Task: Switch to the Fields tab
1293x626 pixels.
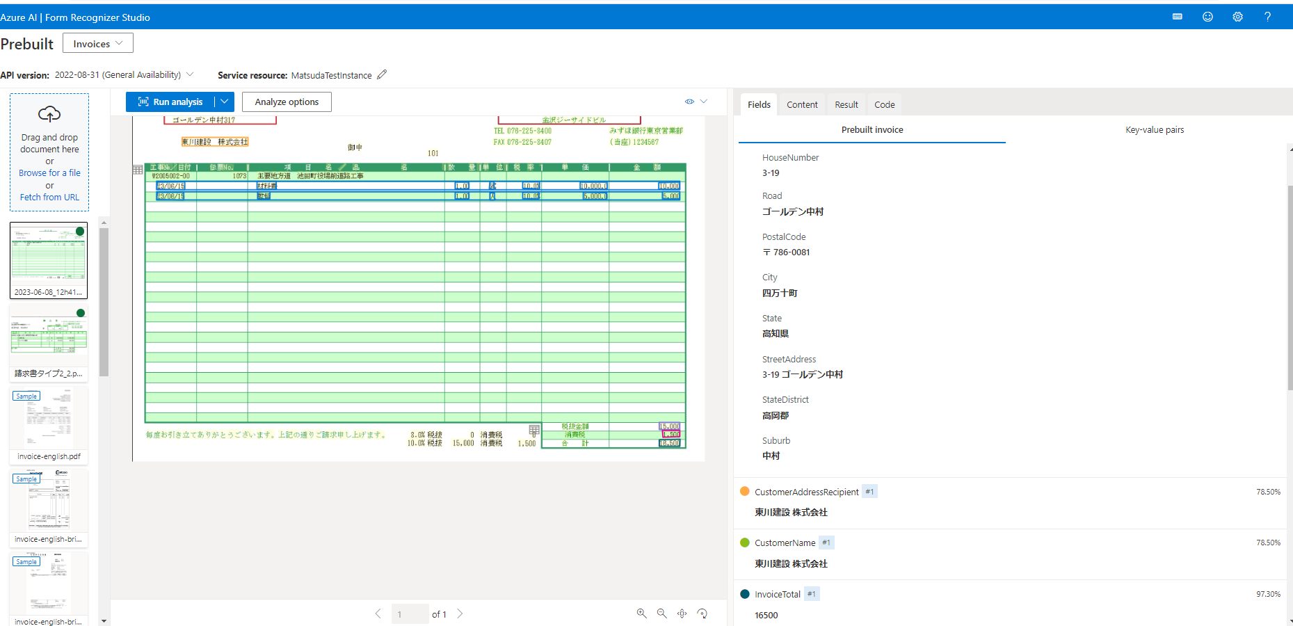Action: click(x=759, y=104)
